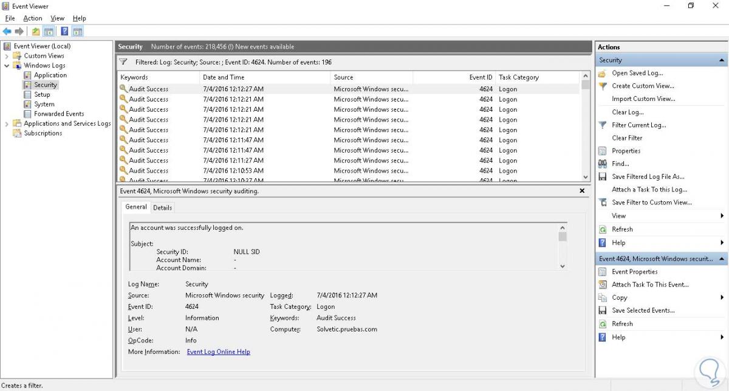Screen dimensions: 729x391
Task: Click the Save Selected Events disk icon
Action: pyautogui.click(x=602, y=310)
